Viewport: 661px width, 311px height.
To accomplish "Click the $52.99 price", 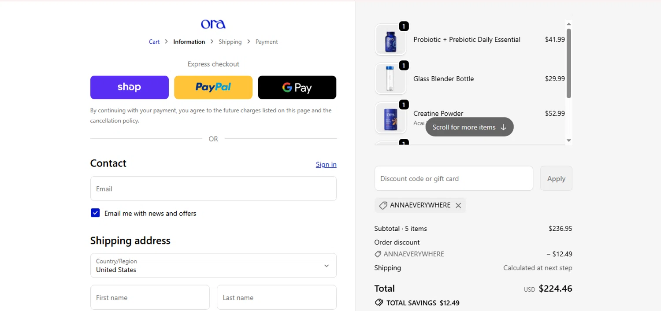I will 555,114.
